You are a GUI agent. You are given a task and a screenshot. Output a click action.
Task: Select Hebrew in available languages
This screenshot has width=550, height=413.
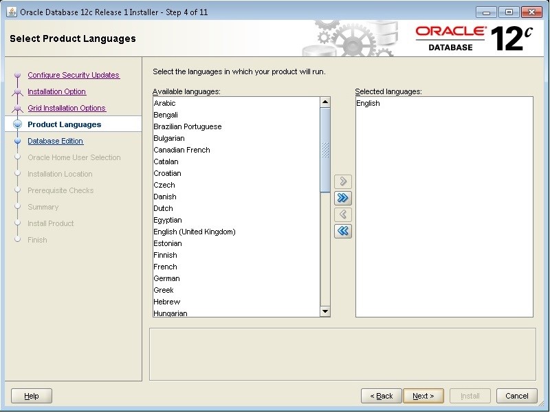click(236, 302)
